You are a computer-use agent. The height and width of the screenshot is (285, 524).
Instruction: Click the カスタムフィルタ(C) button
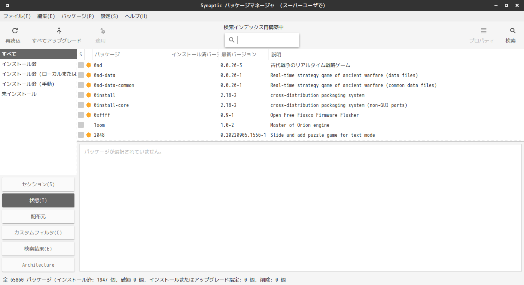[38, 233]
